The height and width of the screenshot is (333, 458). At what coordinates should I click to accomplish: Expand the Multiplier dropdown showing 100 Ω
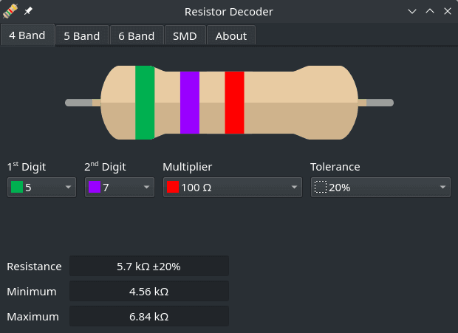click(232, 188)
